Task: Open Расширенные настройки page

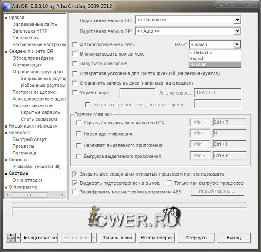Action: (39, 45)
